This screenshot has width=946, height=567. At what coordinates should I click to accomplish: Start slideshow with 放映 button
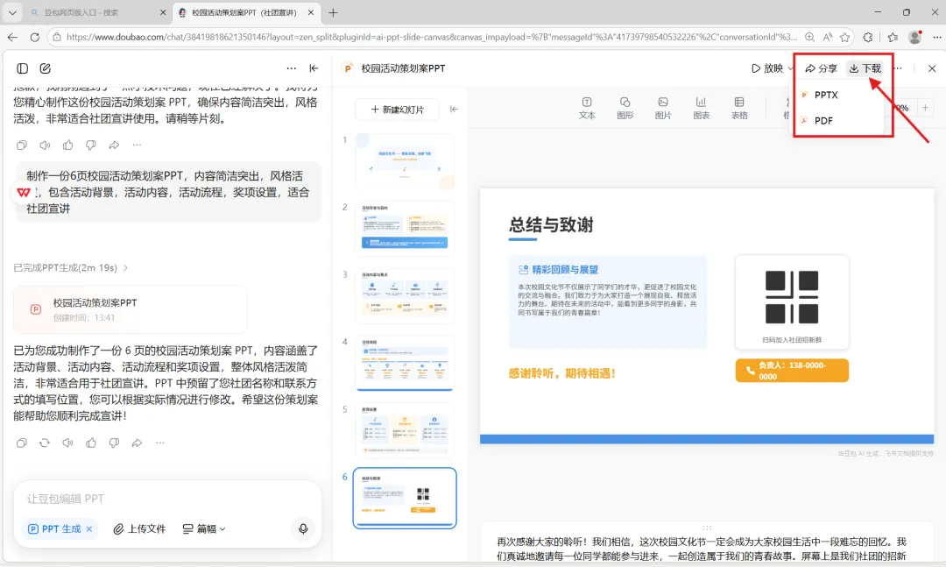(x=766, y=68)
